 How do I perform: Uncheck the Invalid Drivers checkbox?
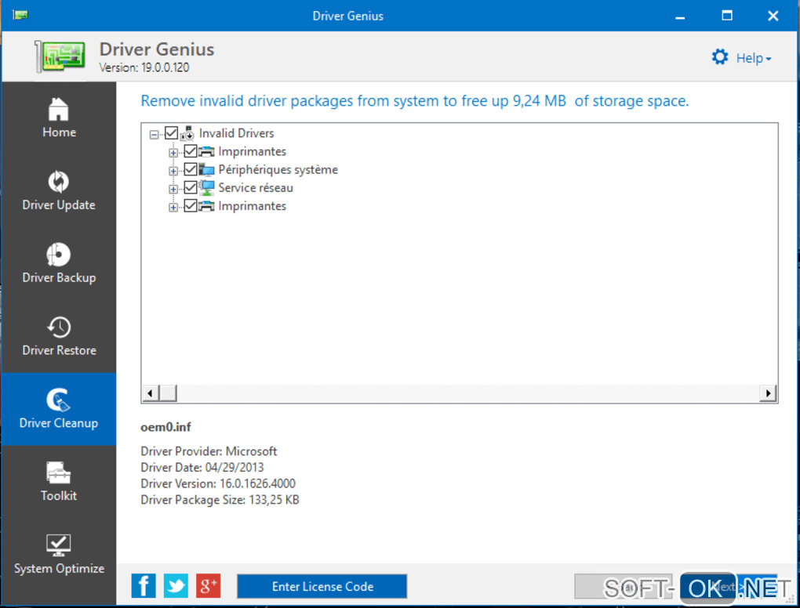click(171, 133)
